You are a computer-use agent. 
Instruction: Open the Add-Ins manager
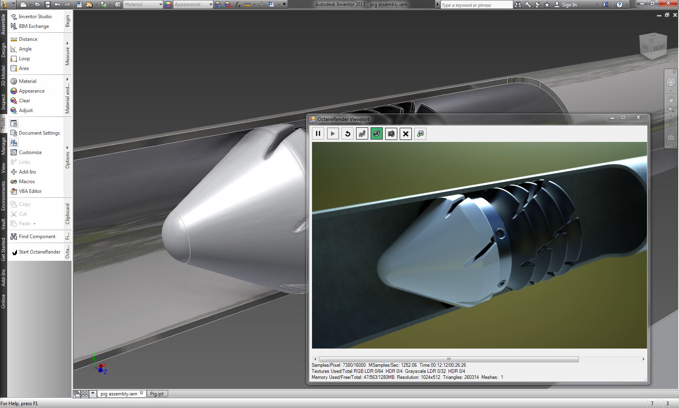tap(23, 172)
